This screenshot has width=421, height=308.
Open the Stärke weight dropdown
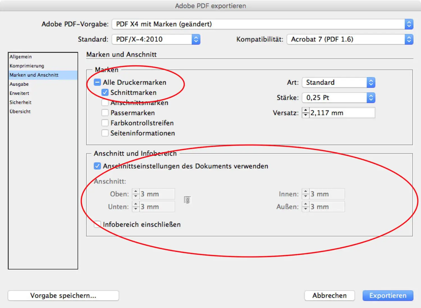[x=338, y=98]
